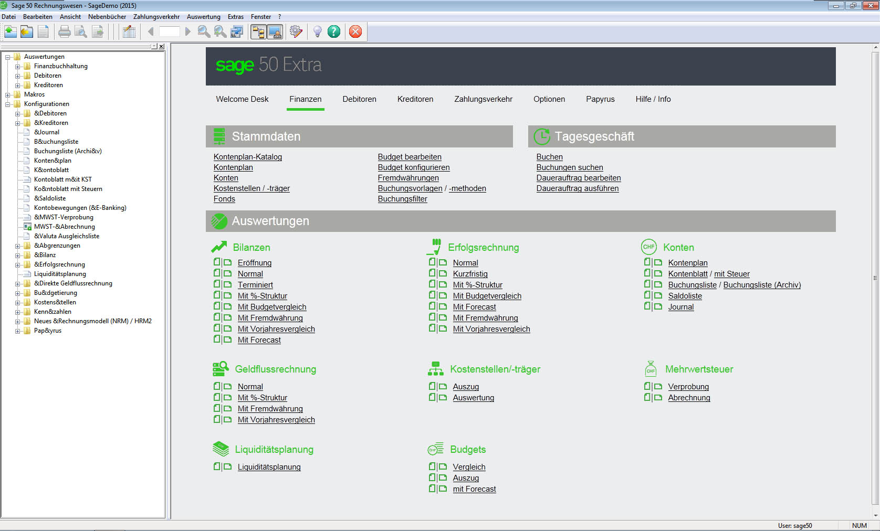This screenshot has width=880, height=531.
Task: Open settings with the gear and pencil icon
Action: pyautogui.click(x=296, y=32)
